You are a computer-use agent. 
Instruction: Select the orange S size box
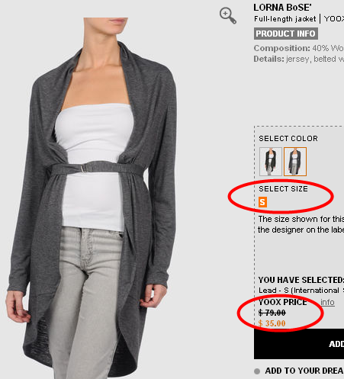(x=262, y=202)
